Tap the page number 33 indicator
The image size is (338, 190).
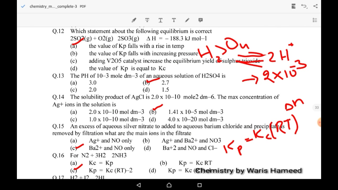(x=317, y=107)
